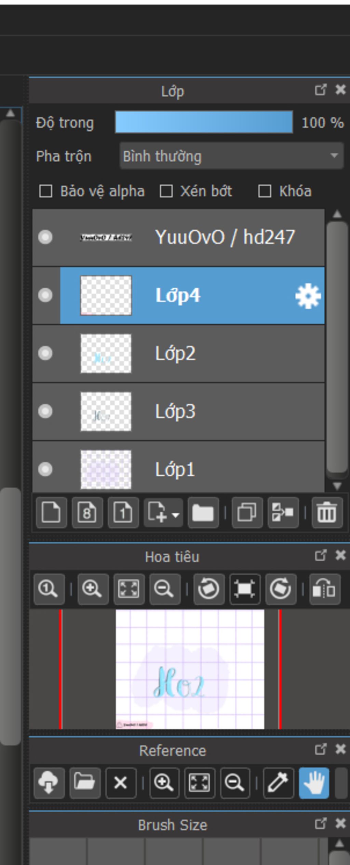Add a new color layer
The width and height of the screenshot is (350, 865).
click(x=51, y=513)
